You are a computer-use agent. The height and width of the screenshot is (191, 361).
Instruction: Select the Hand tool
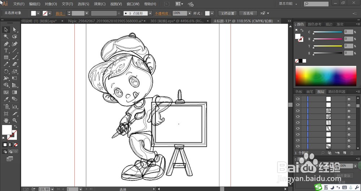click(6, 120)
